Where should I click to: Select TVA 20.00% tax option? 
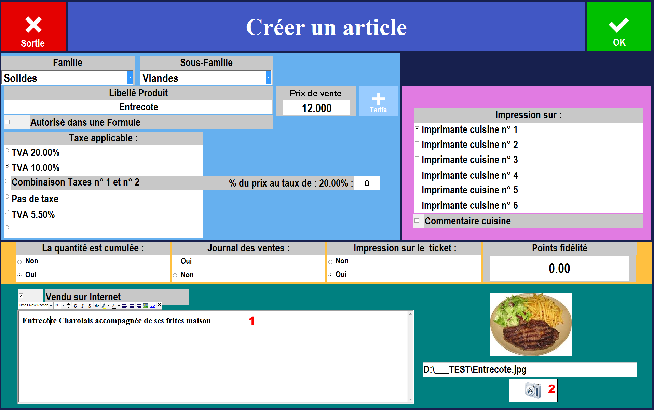pos(7,150)
